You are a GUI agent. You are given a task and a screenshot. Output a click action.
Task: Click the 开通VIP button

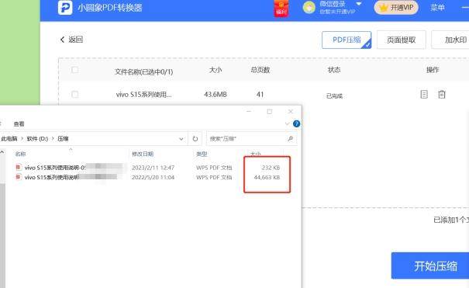[396, 8]
